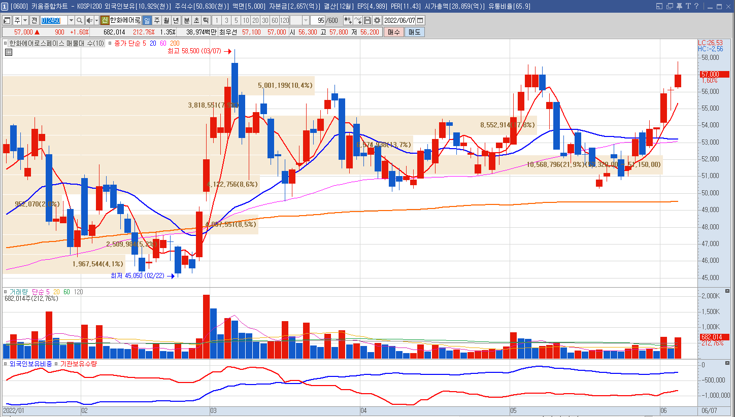Click the 06/07 date label on axis
Viewport: 735px width, 417px height.
tap(709, 410)
